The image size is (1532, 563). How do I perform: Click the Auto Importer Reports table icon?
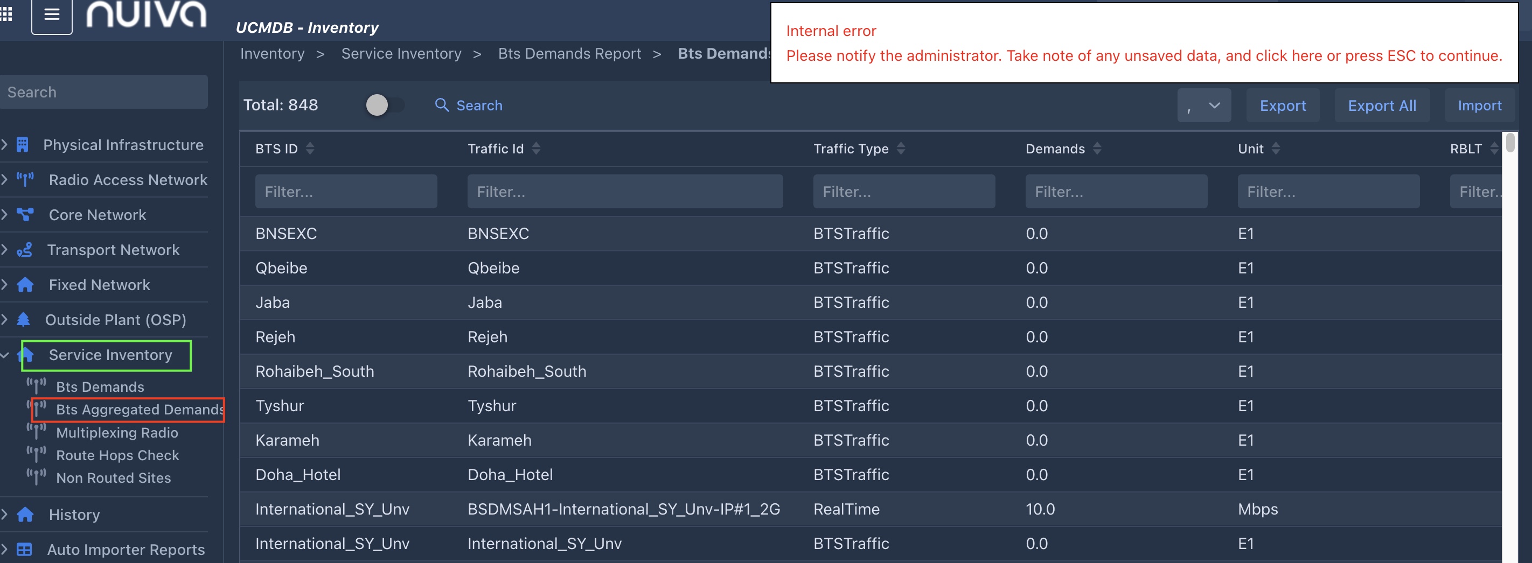pyautogui.click(x=24, y=550)
